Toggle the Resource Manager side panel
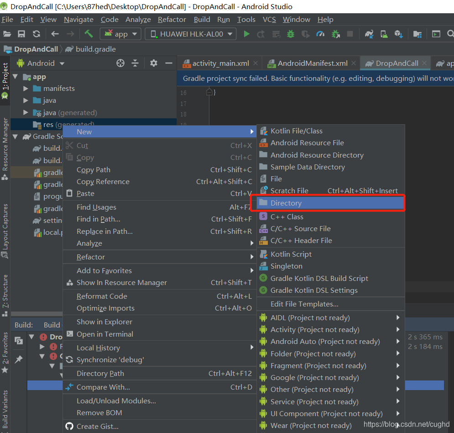 point(5,149)
